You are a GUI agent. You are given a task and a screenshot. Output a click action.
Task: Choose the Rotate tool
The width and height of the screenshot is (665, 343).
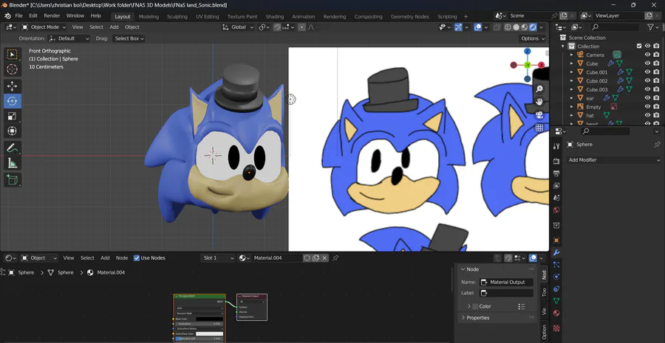pos(13,101)
